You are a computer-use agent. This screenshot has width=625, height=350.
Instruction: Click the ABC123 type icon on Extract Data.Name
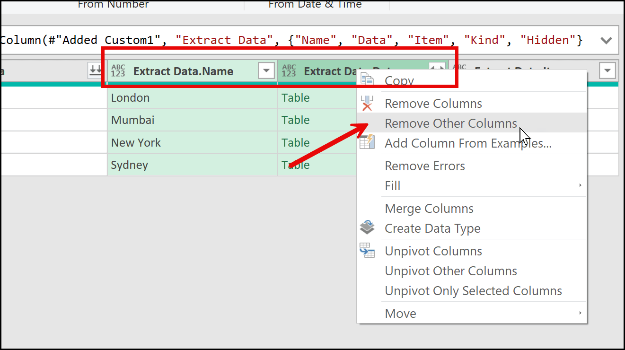[118, 71]
